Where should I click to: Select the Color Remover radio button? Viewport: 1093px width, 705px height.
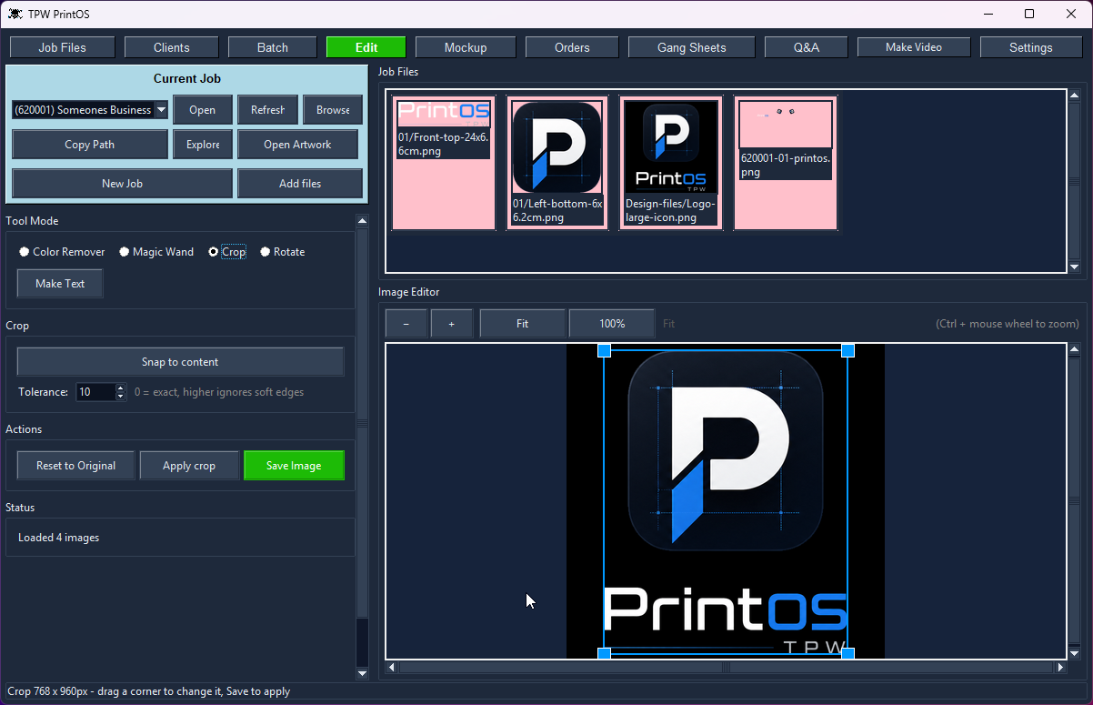pyautogui.click(x=25, y=252)
